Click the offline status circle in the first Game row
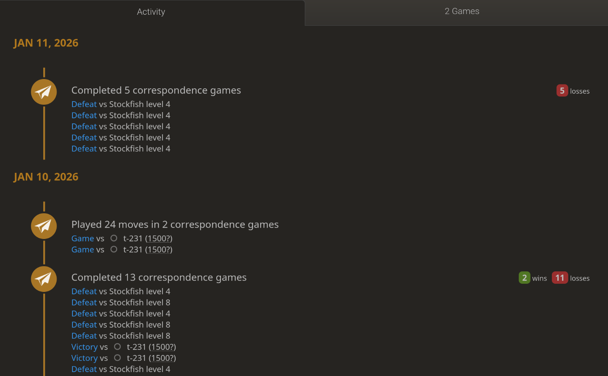The width and height of the screenshot is (608, 376). coord(114,238)
